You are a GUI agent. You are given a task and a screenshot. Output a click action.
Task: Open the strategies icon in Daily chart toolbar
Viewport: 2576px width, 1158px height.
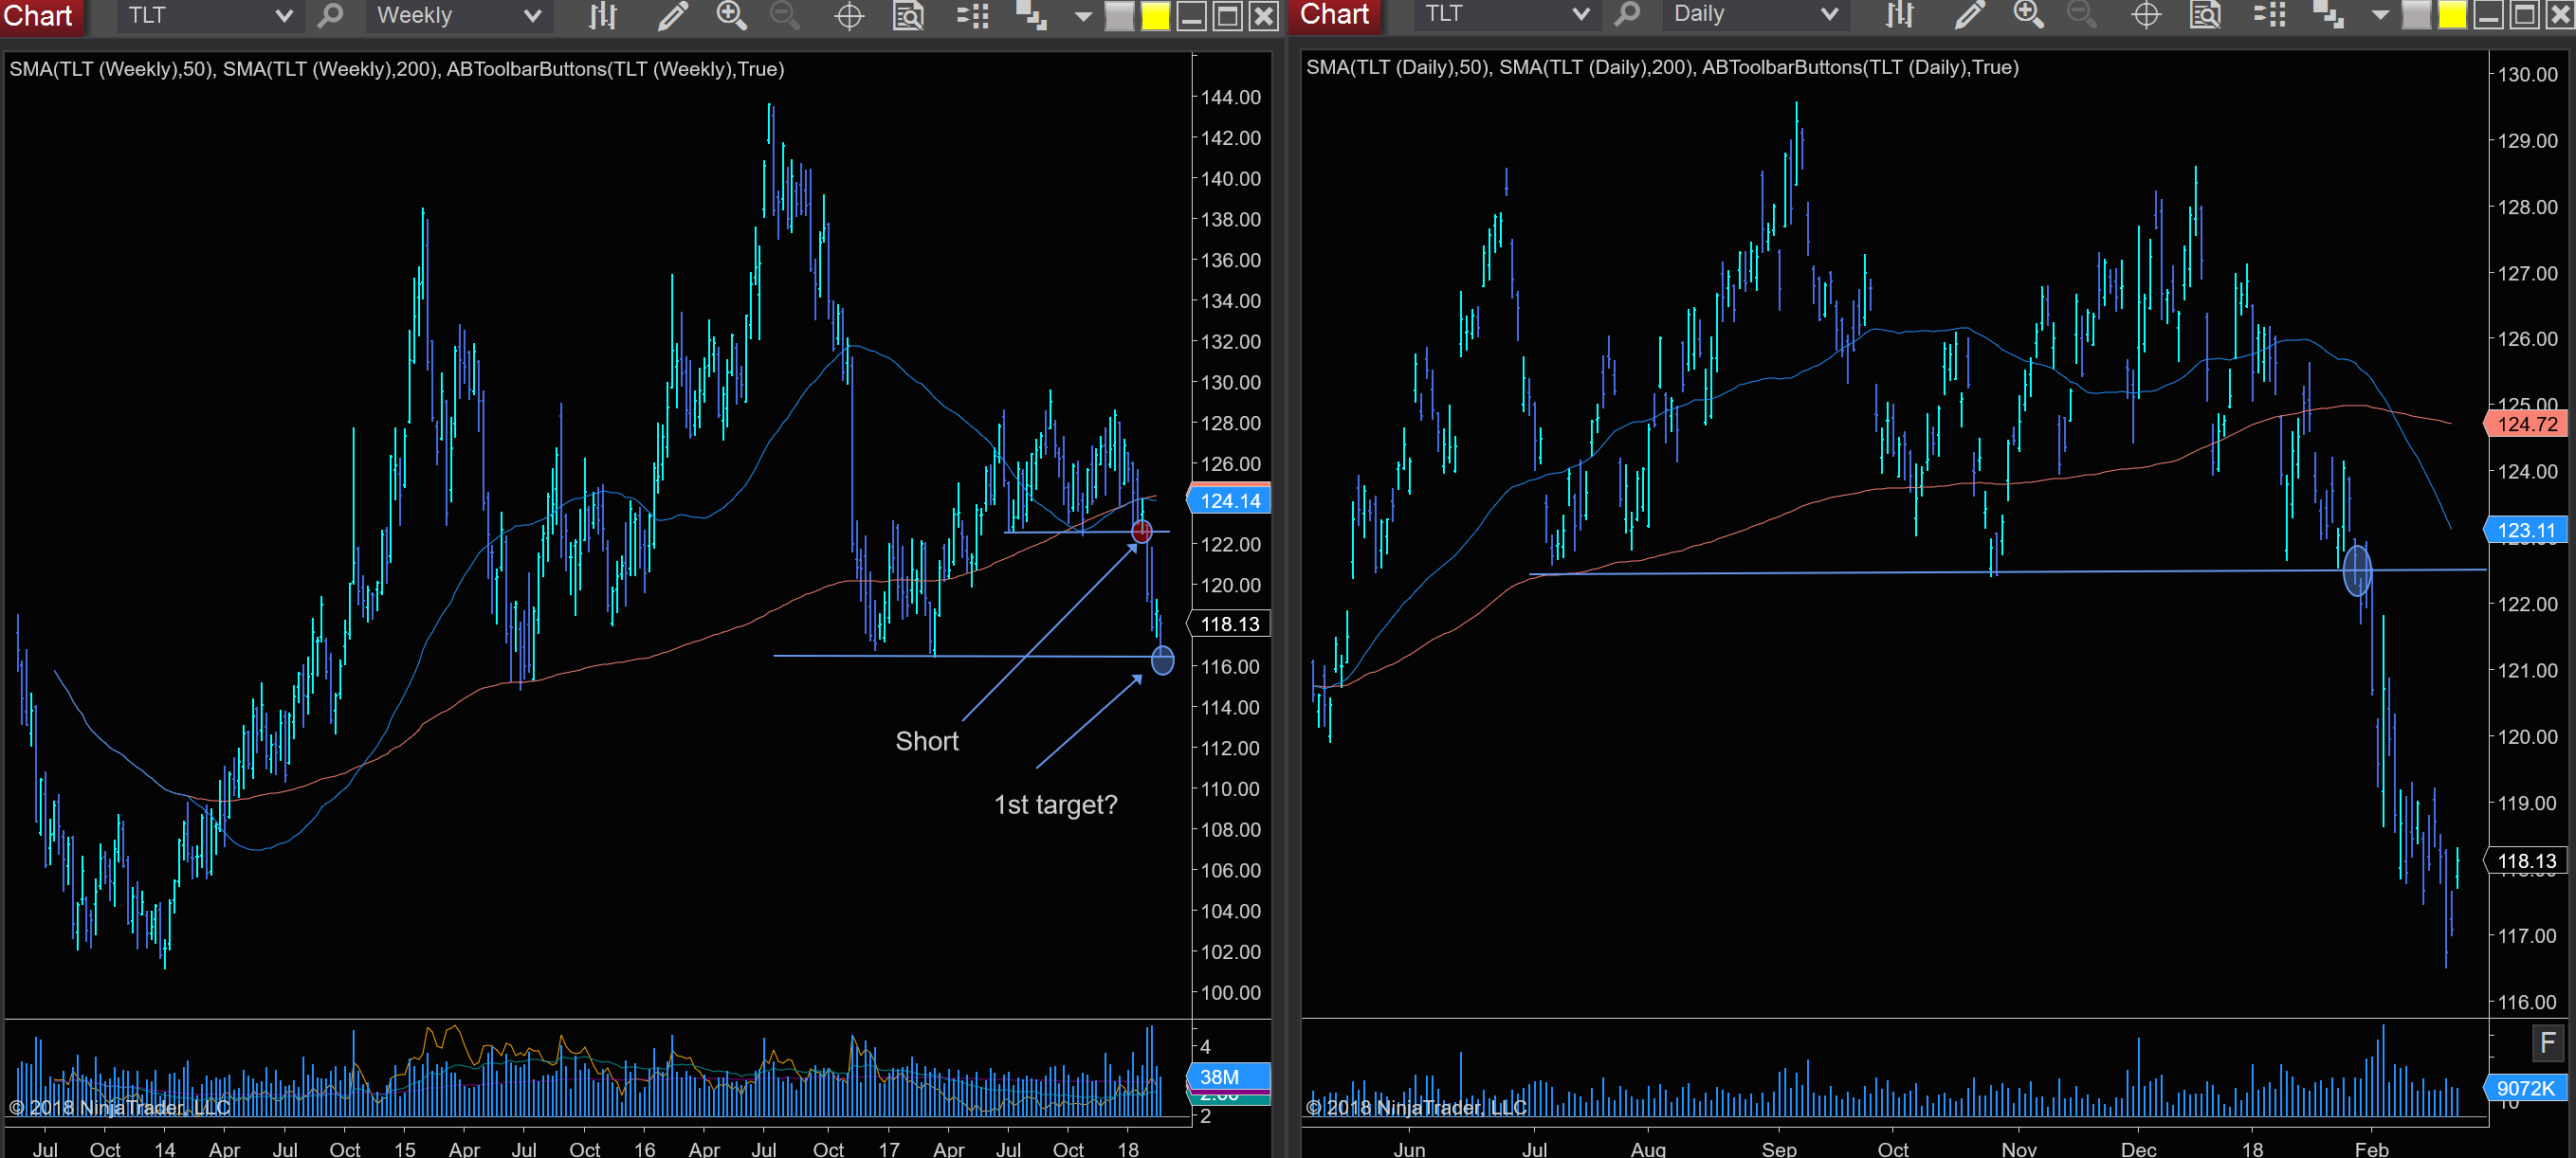point(2328,14)
